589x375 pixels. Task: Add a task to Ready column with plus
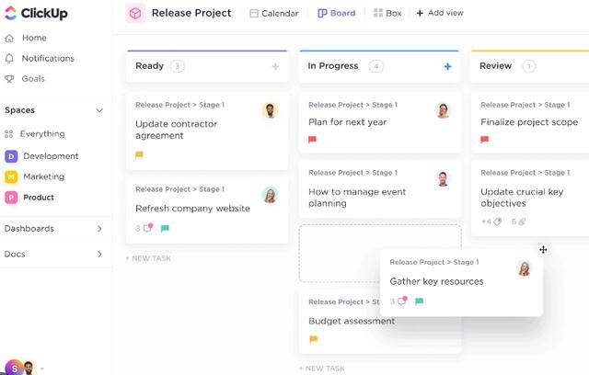coord(275,66)
